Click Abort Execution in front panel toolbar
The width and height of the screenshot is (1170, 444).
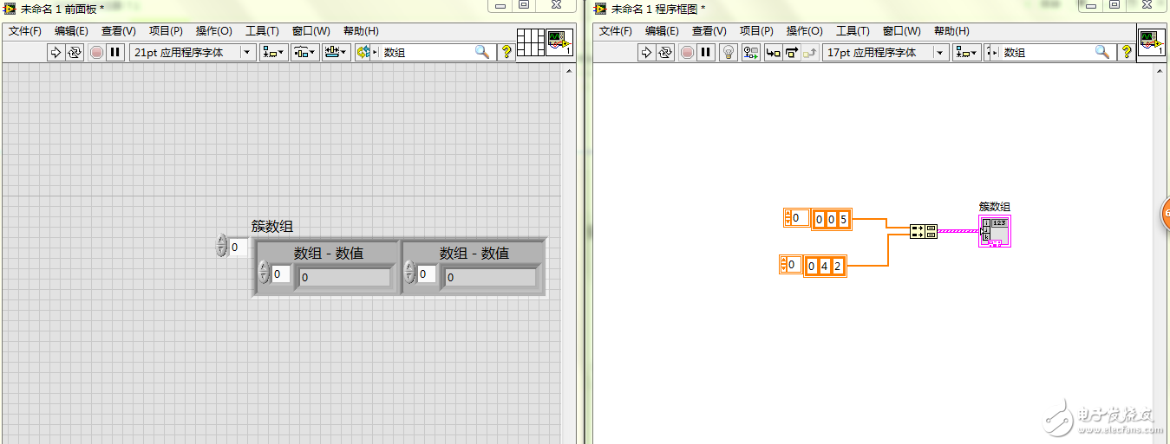point(96,52)
